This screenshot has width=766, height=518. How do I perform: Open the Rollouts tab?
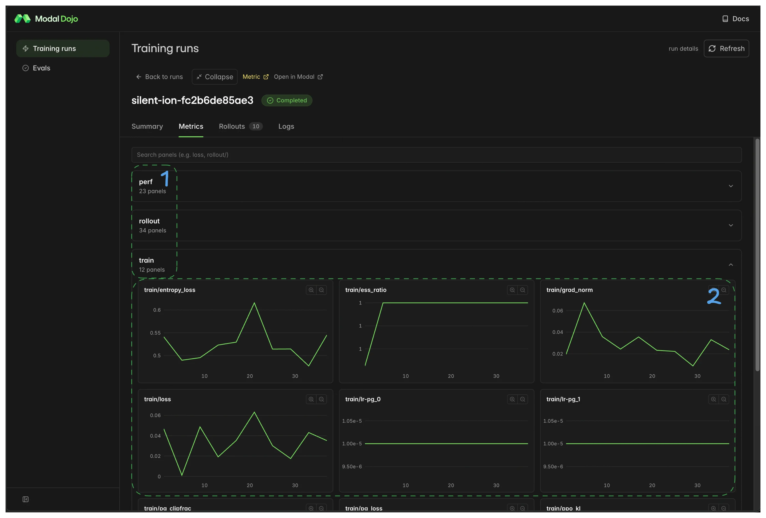[241, 126]
